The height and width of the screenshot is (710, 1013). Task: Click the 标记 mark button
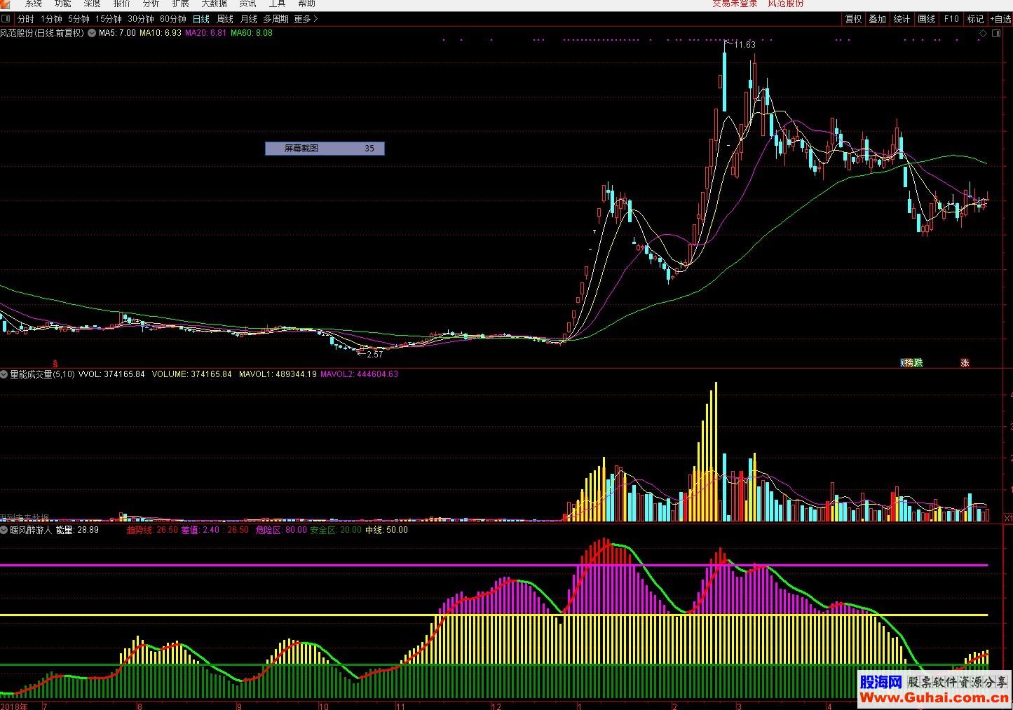click(x=975, y=19)
